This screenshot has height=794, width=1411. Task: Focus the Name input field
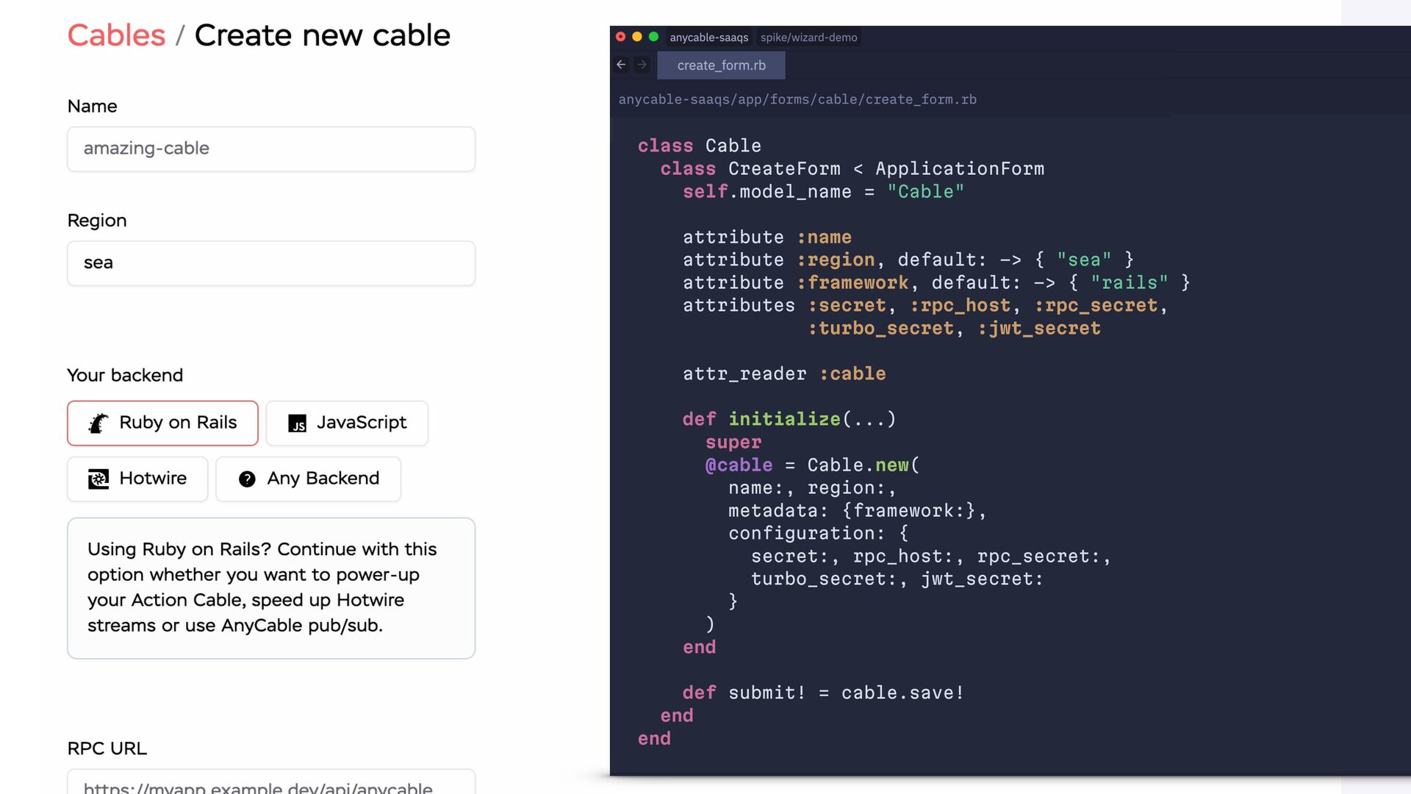tap(270, 149)
